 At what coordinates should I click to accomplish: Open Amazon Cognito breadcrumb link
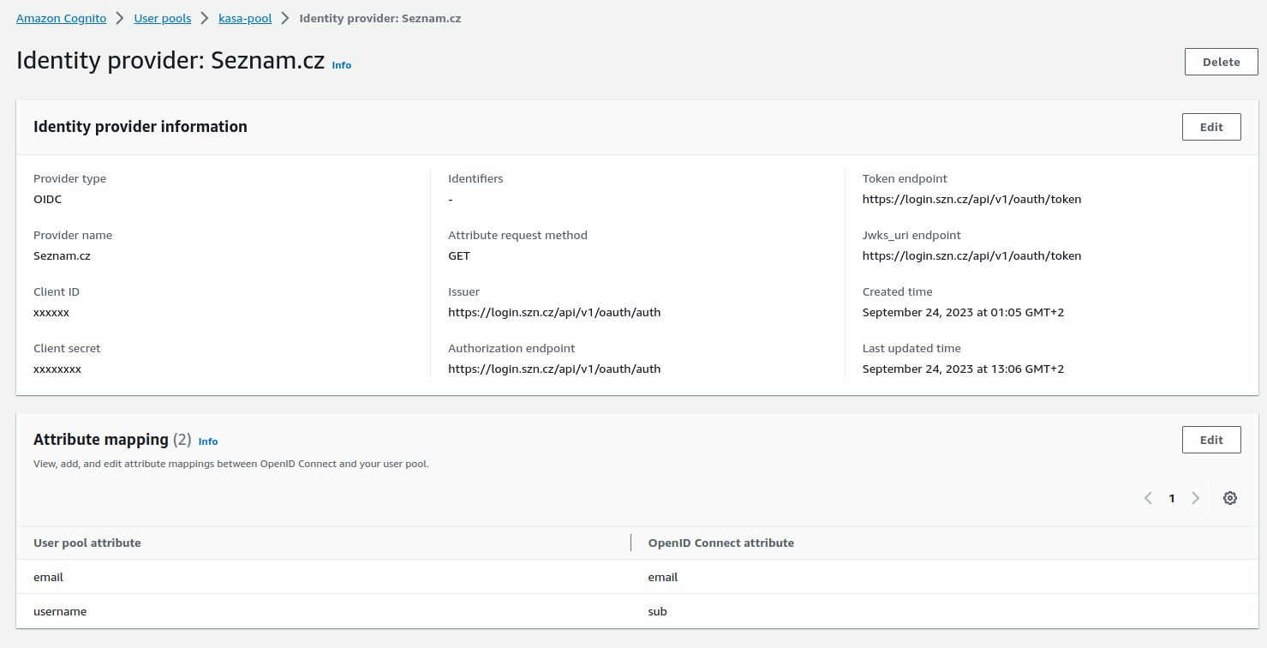62,18
